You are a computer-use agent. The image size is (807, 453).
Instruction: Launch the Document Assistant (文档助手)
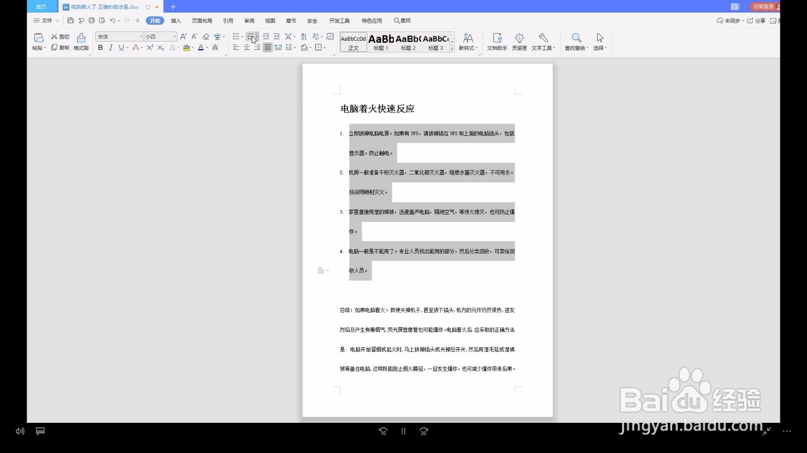(497, 42)
